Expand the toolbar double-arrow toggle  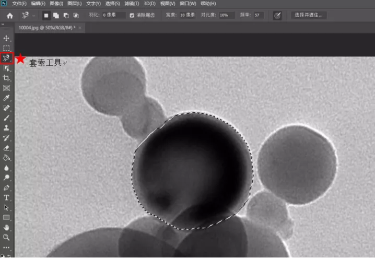[x=3, y=24]
